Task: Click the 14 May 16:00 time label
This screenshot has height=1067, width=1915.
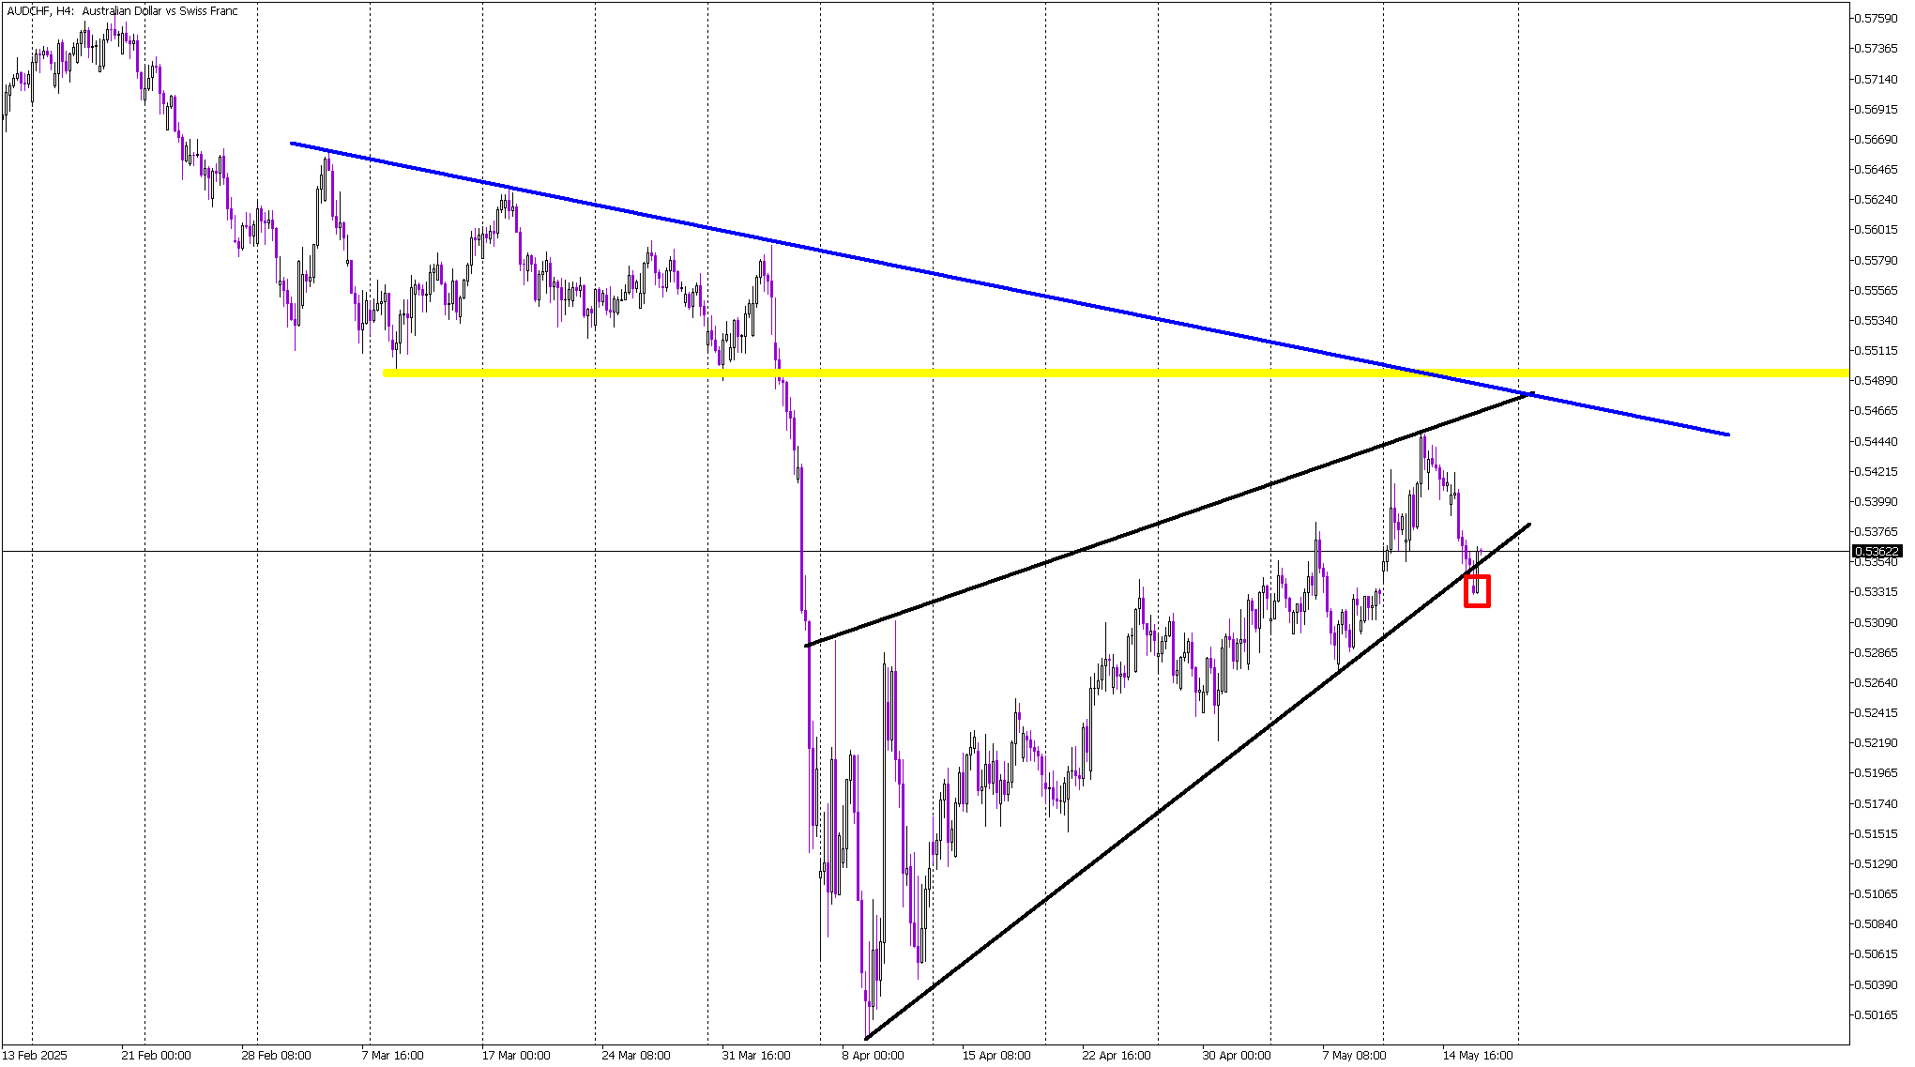Action: click(x=1478, y=1056)
